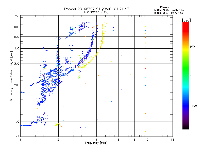Click the '[deg]' colorbar unit label
The image size is (203, 152).
tap(186, 20)
